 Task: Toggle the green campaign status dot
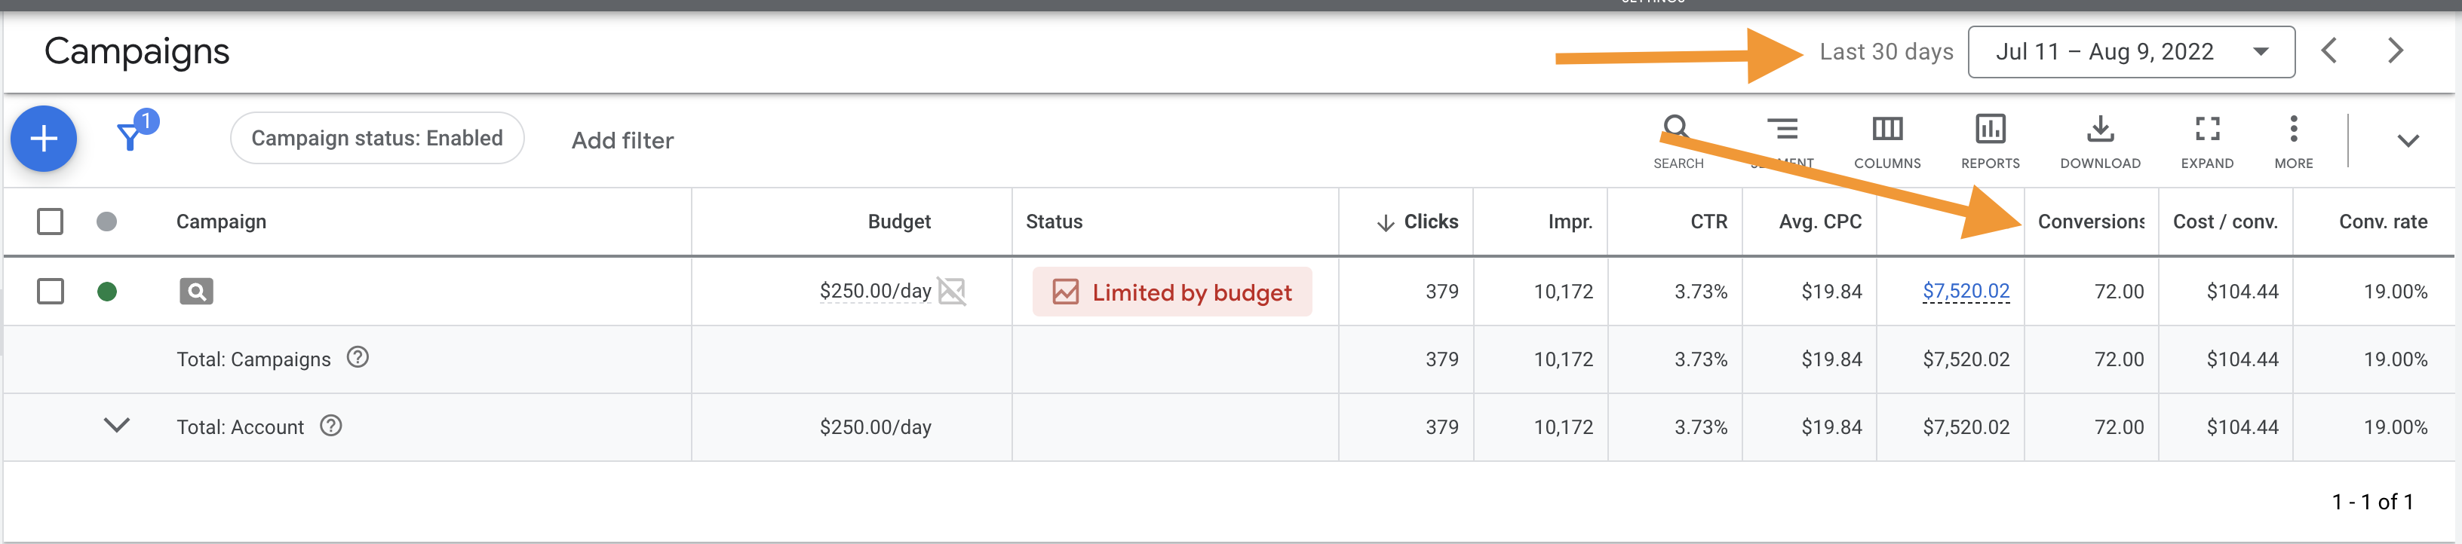[107, 291]
